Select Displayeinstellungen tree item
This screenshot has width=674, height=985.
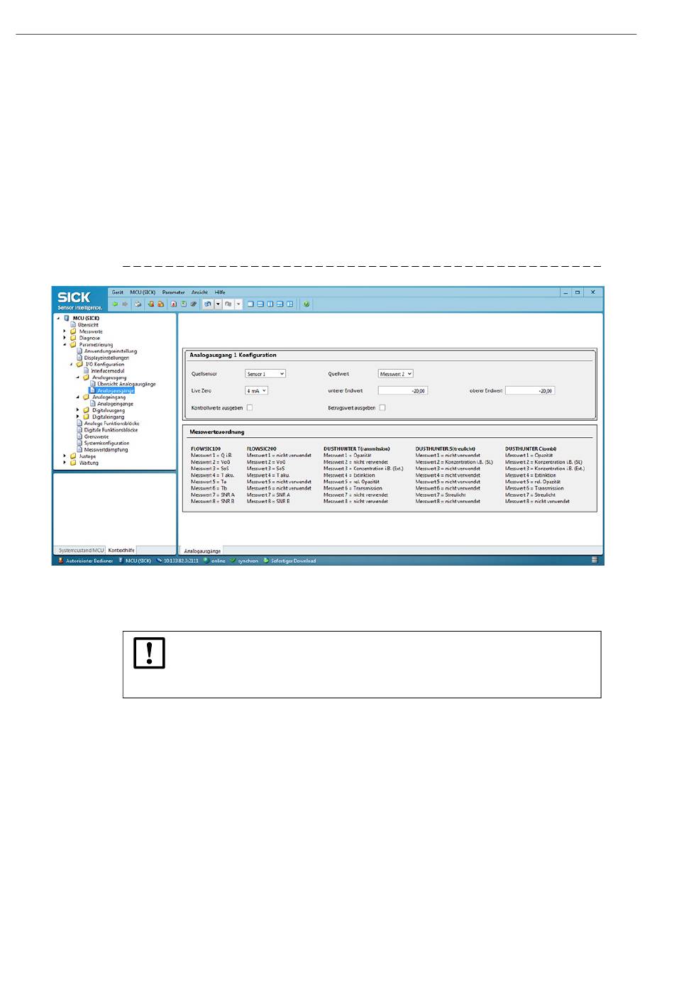tap(106, 358)
